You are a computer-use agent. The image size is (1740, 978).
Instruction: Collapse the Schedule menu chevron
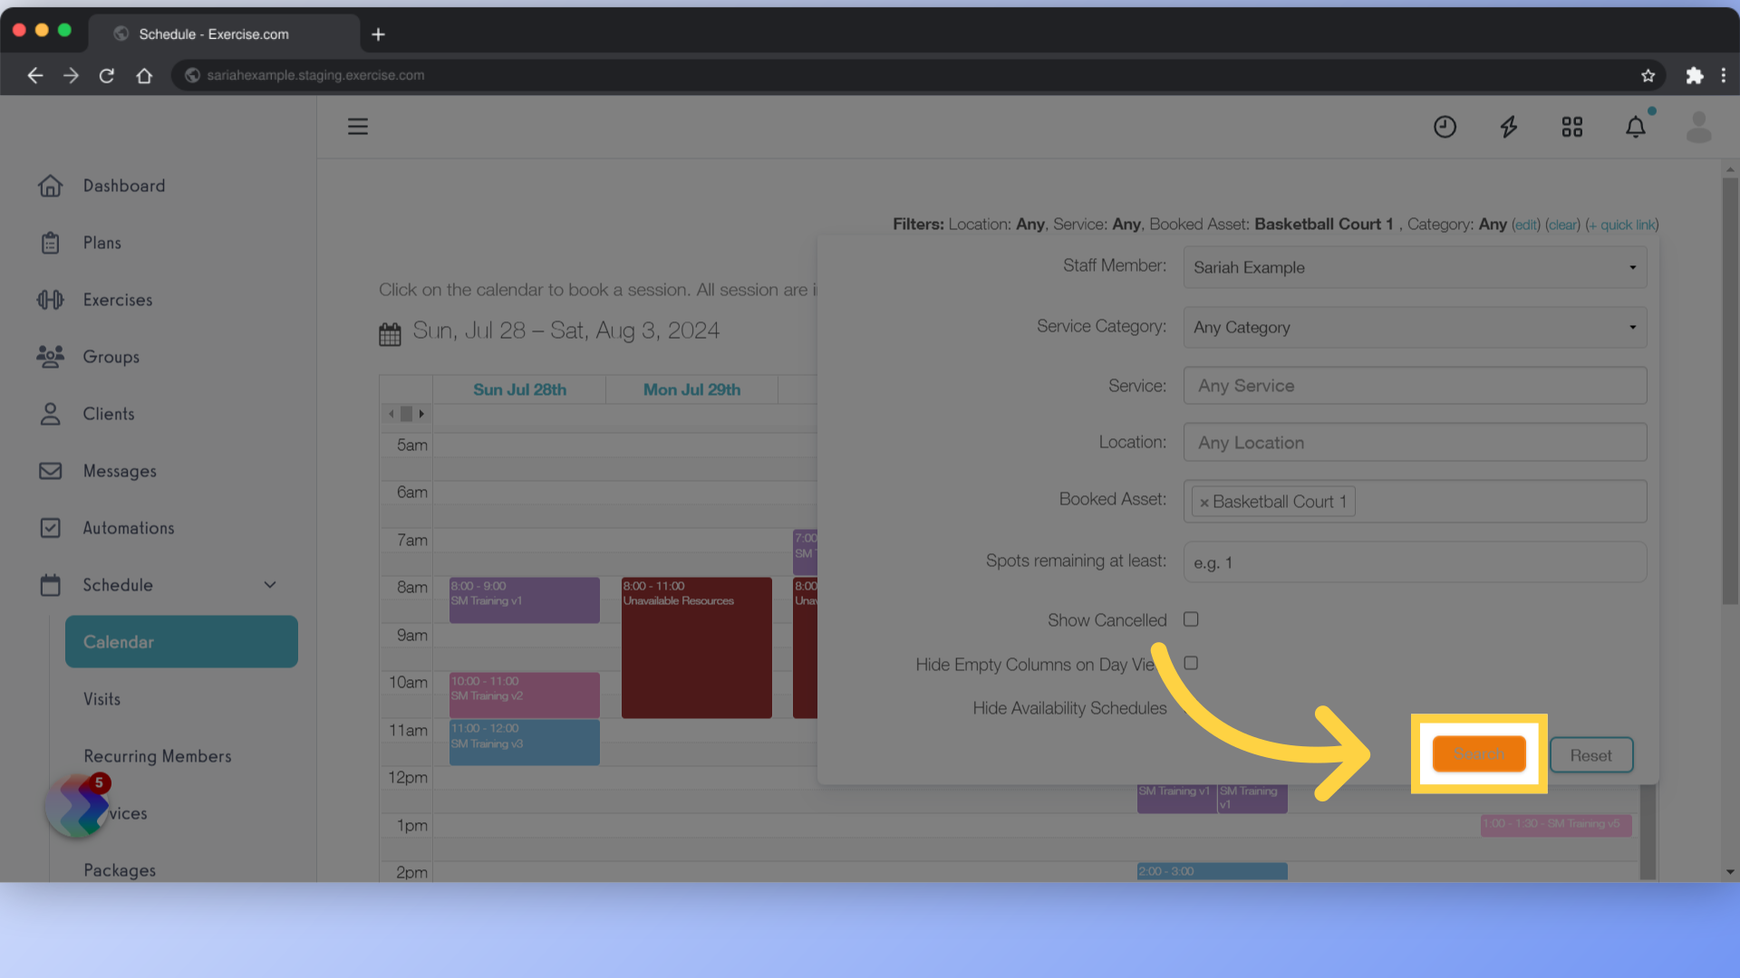[x=270, y=585]
